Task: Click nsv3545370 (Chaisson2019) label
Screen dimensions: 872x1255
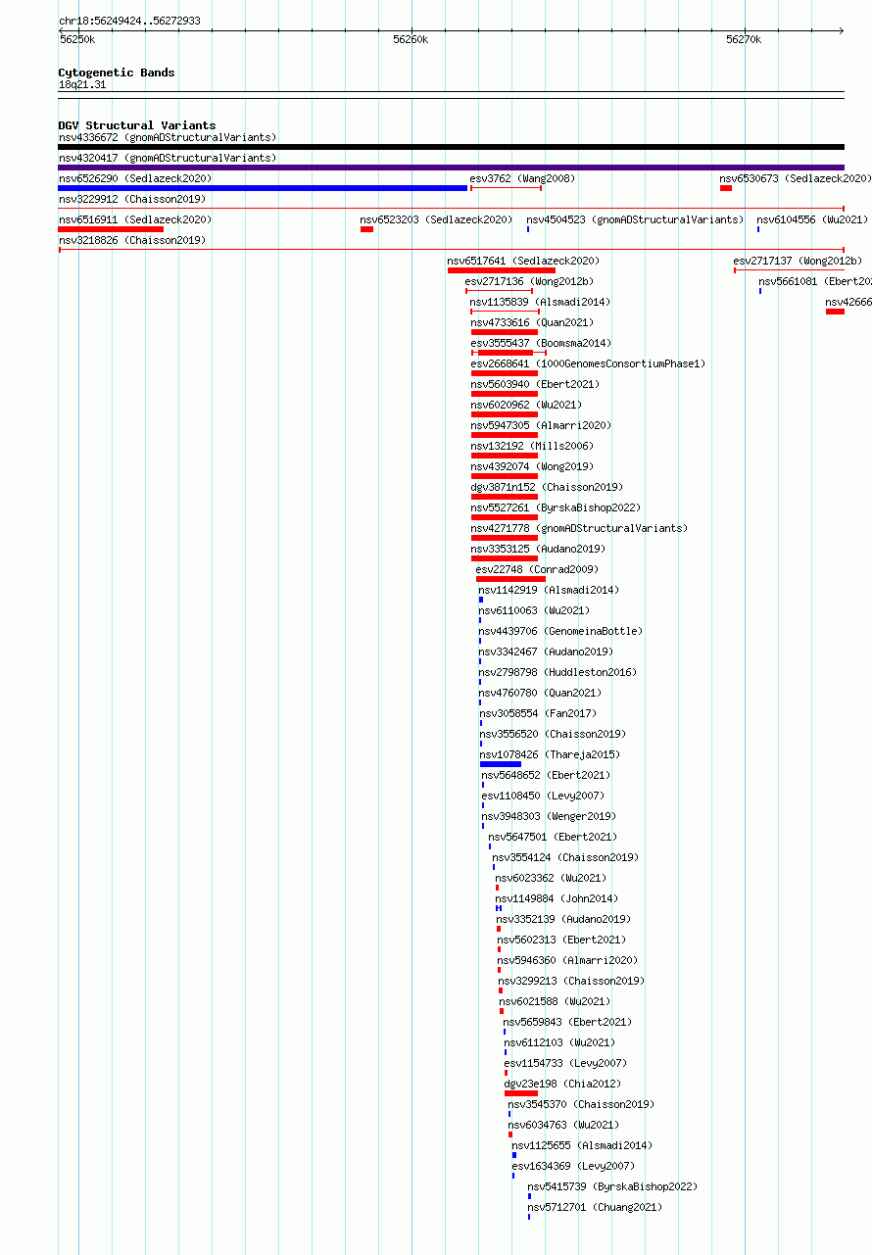Action: [x=581, y=1104]
